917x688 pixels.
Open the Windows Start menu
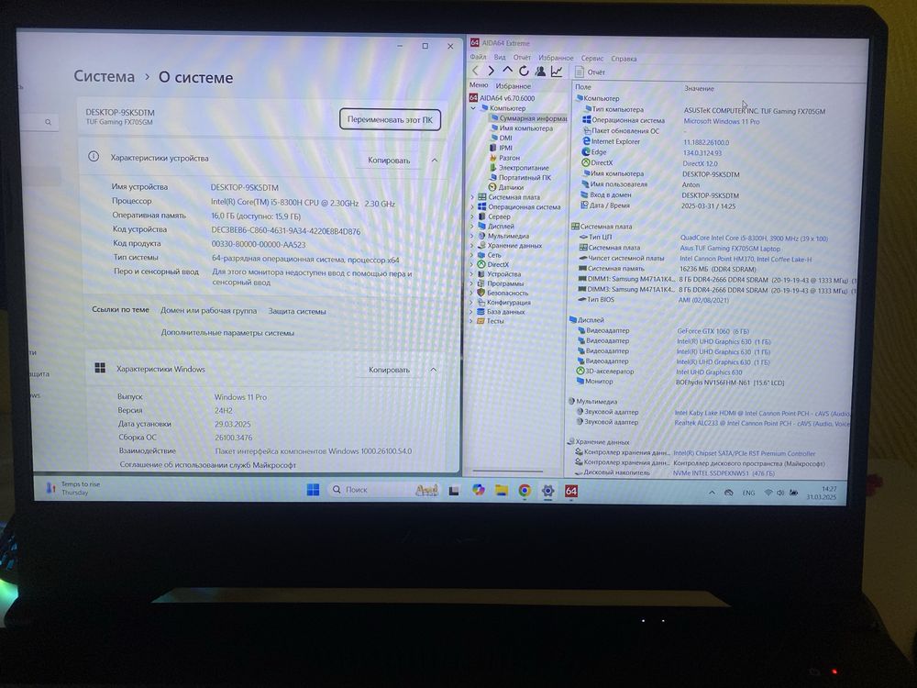[313, 490]
